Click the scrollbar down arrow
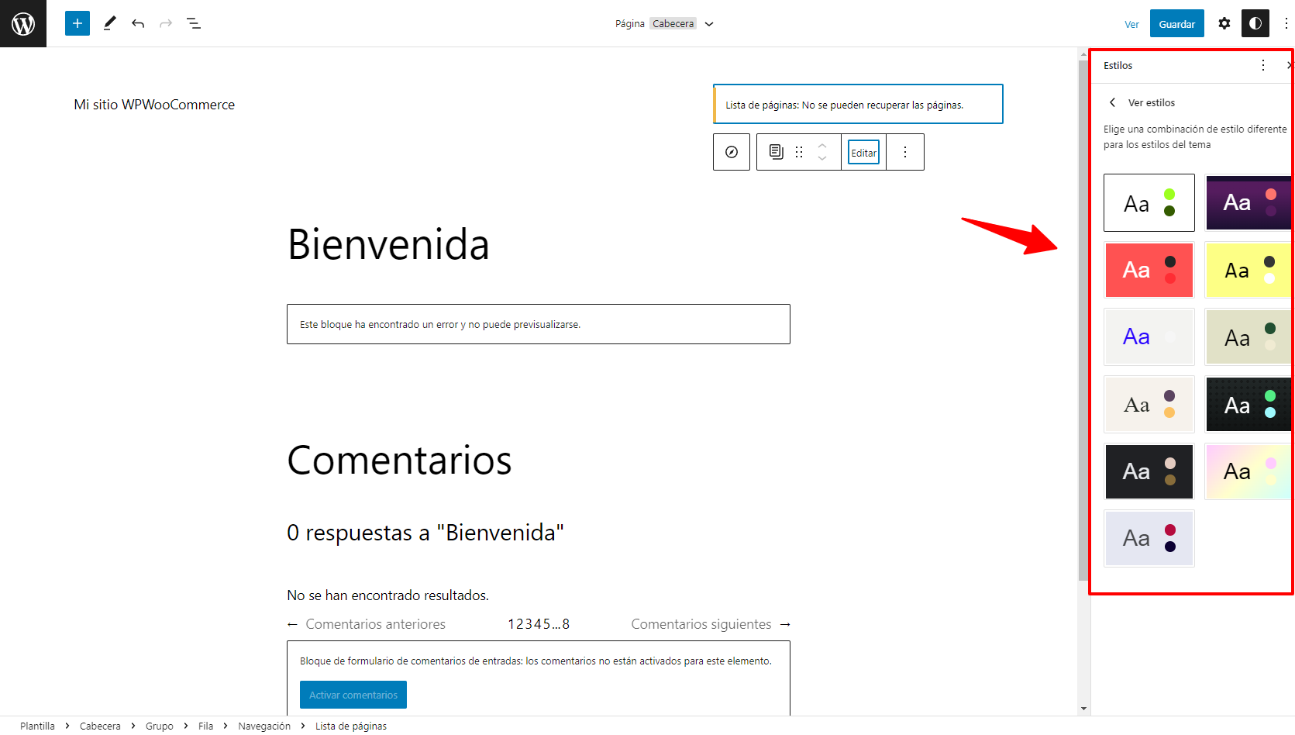The height and width of the screenshot is (735, 1295). (x=1083, y=709)
